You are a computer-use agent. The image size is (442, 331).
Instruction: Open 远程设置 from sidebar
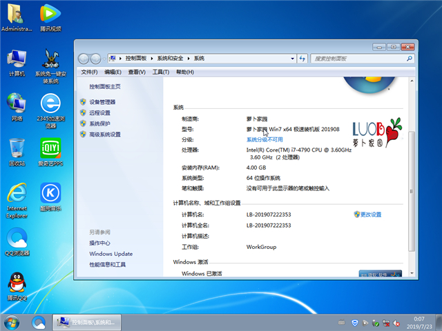click(x=99, y=113)
